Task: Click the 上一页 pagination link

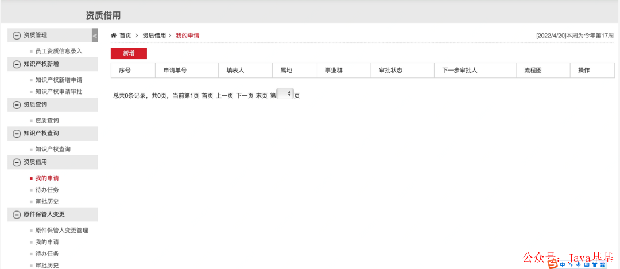Action: 224,96
